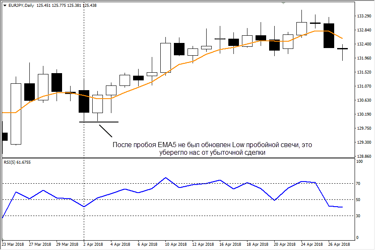
Task: Click the Russian text annotation about EMA5 breakout
Action: 212,149
